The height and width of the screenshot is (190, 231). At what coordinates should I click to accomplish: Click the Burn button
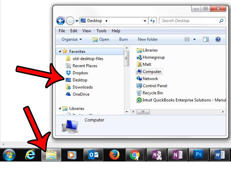click(123, 39)
